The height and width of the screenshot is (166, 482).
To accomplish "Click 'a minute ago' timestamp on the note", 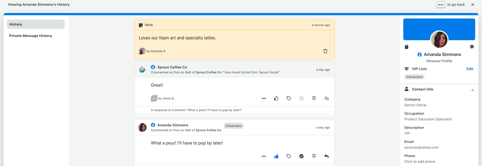I will pyautogui.click(x=321, y=25).
